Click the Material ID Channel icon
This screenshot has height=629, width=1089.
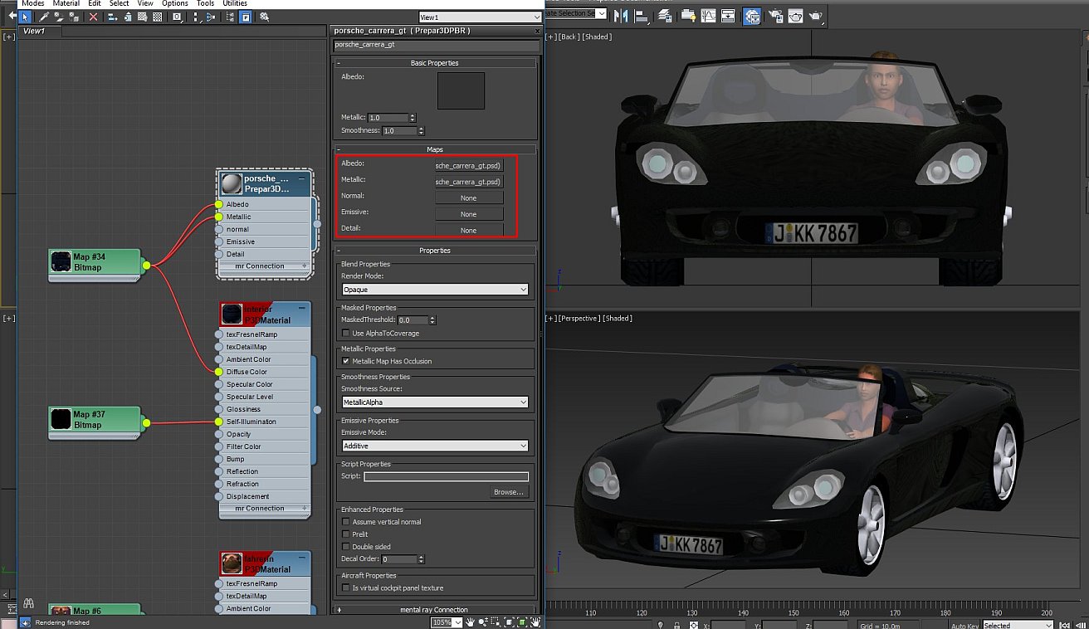(178, 17)
